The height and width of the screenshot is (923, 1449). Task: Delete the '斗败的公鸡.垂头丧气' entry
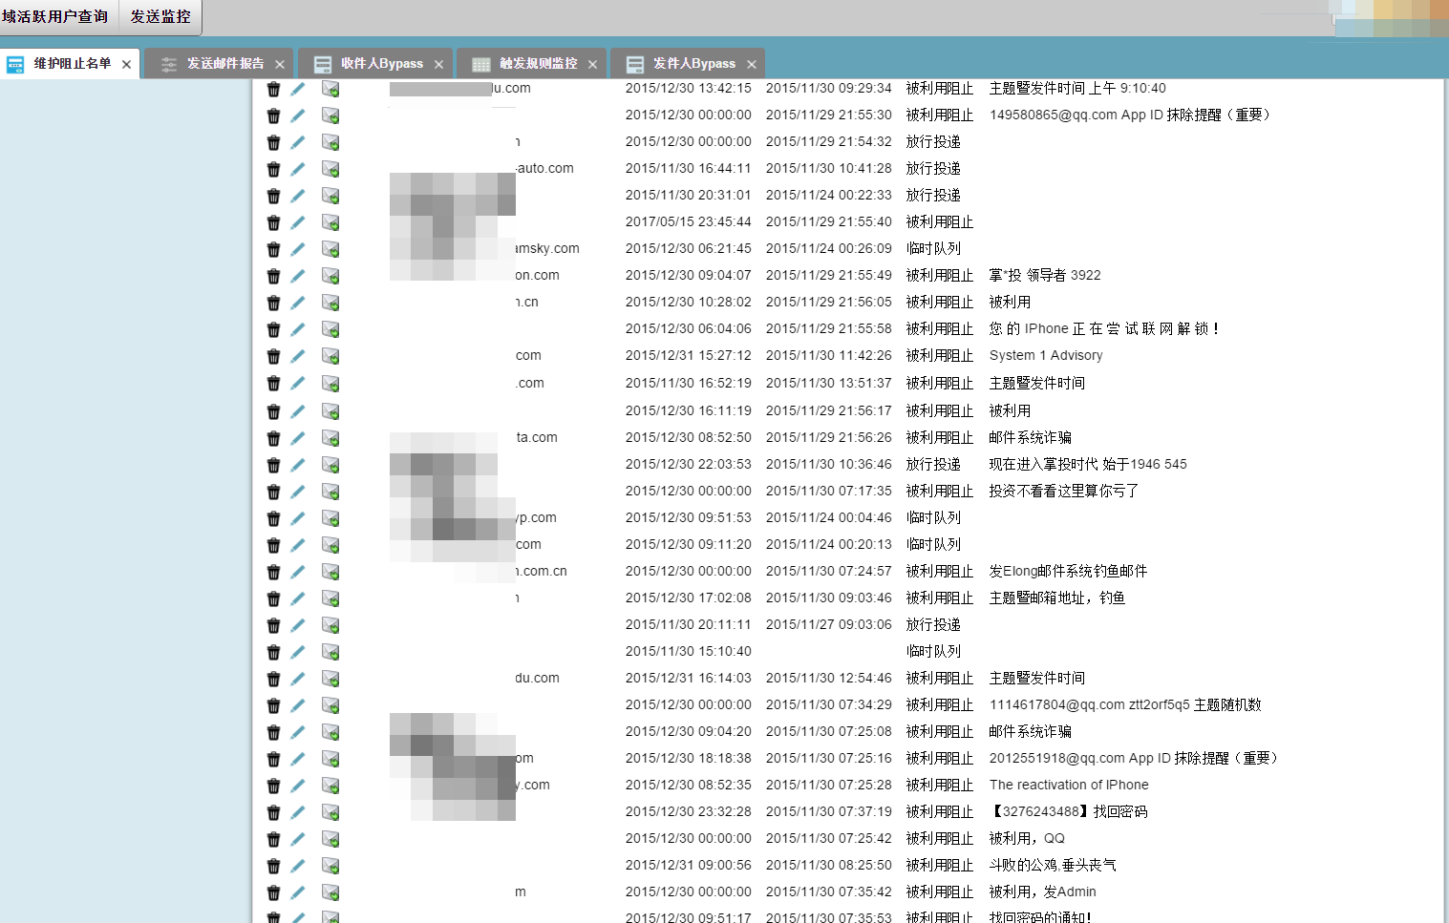click(x=273, y=866)
